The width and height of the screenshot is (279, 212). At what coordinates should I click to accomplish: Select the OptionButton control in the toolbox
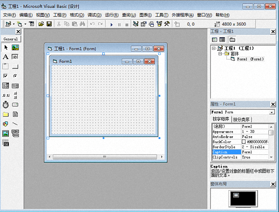coord(15,75)
